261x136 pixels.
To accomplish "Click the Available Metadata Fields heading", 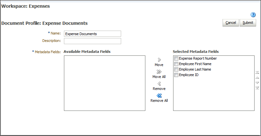I will tap(87, 52).
